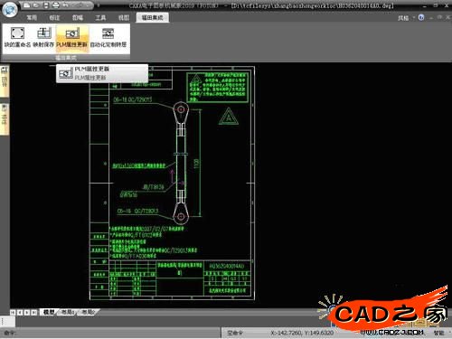Image resolution: width=452 pixels, height=339 pixels.
Task: Expand the 风格 style dropdown arrow
Action: (413, 18)
